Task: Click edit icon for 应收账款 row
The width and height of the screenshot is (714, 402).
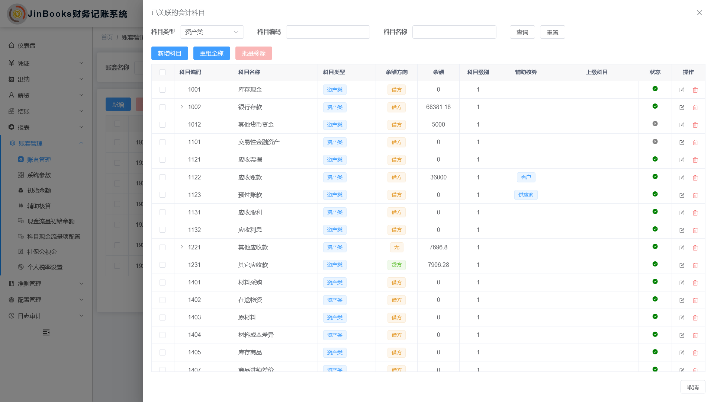Action: (x=682, y=178)
